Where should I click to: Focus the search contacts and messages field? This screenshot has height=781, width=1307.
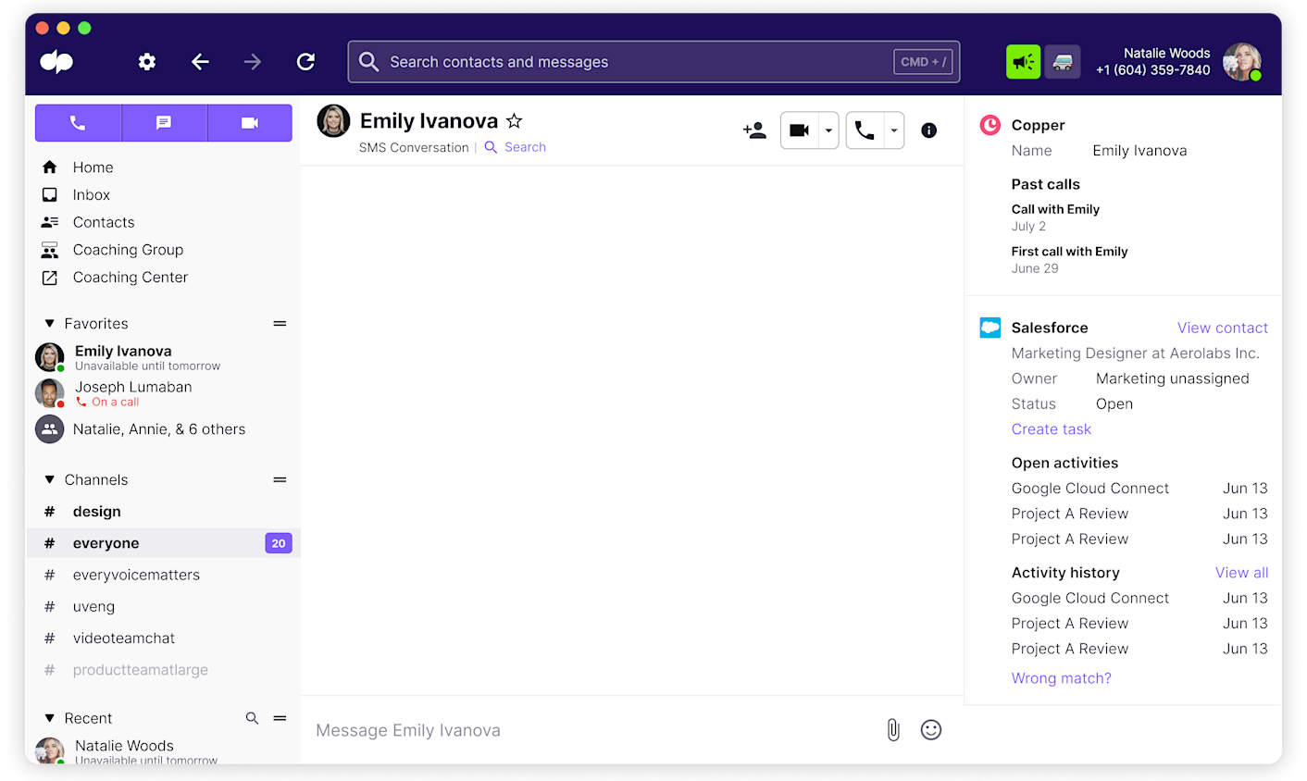click(653, 62)
